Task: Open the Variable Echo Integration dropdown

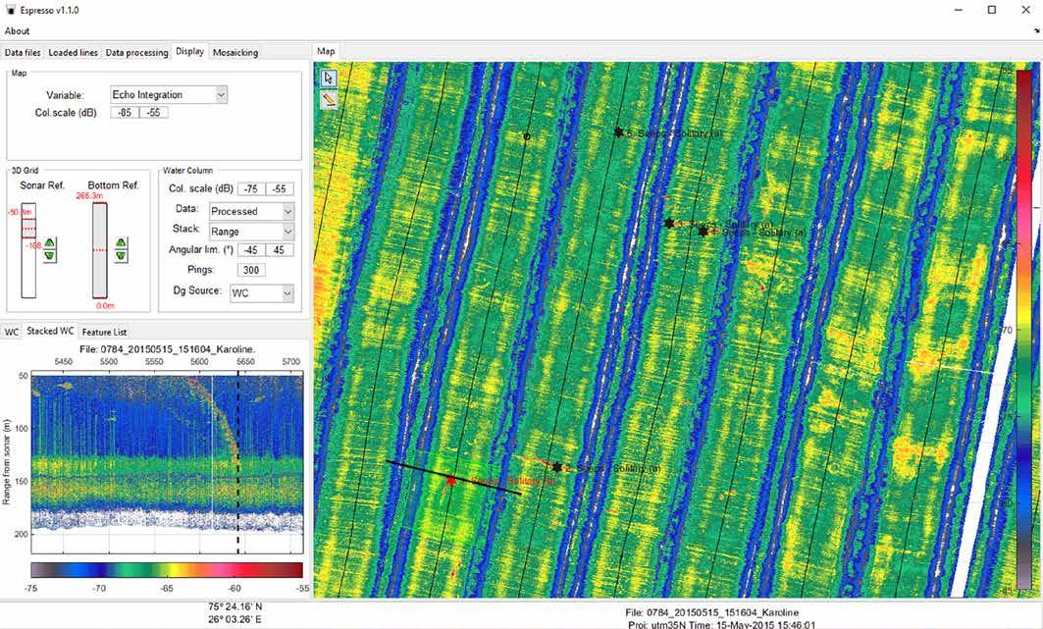Action: pos(169,95)
